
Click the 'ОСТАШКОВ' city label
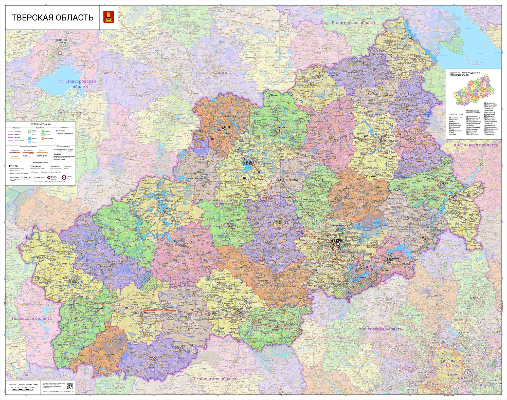coord(163,208)
